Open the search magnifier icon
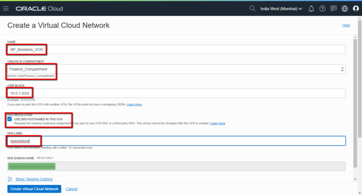Image resolution: width=362 pixels, height=195 pixels. coord(252,8)
